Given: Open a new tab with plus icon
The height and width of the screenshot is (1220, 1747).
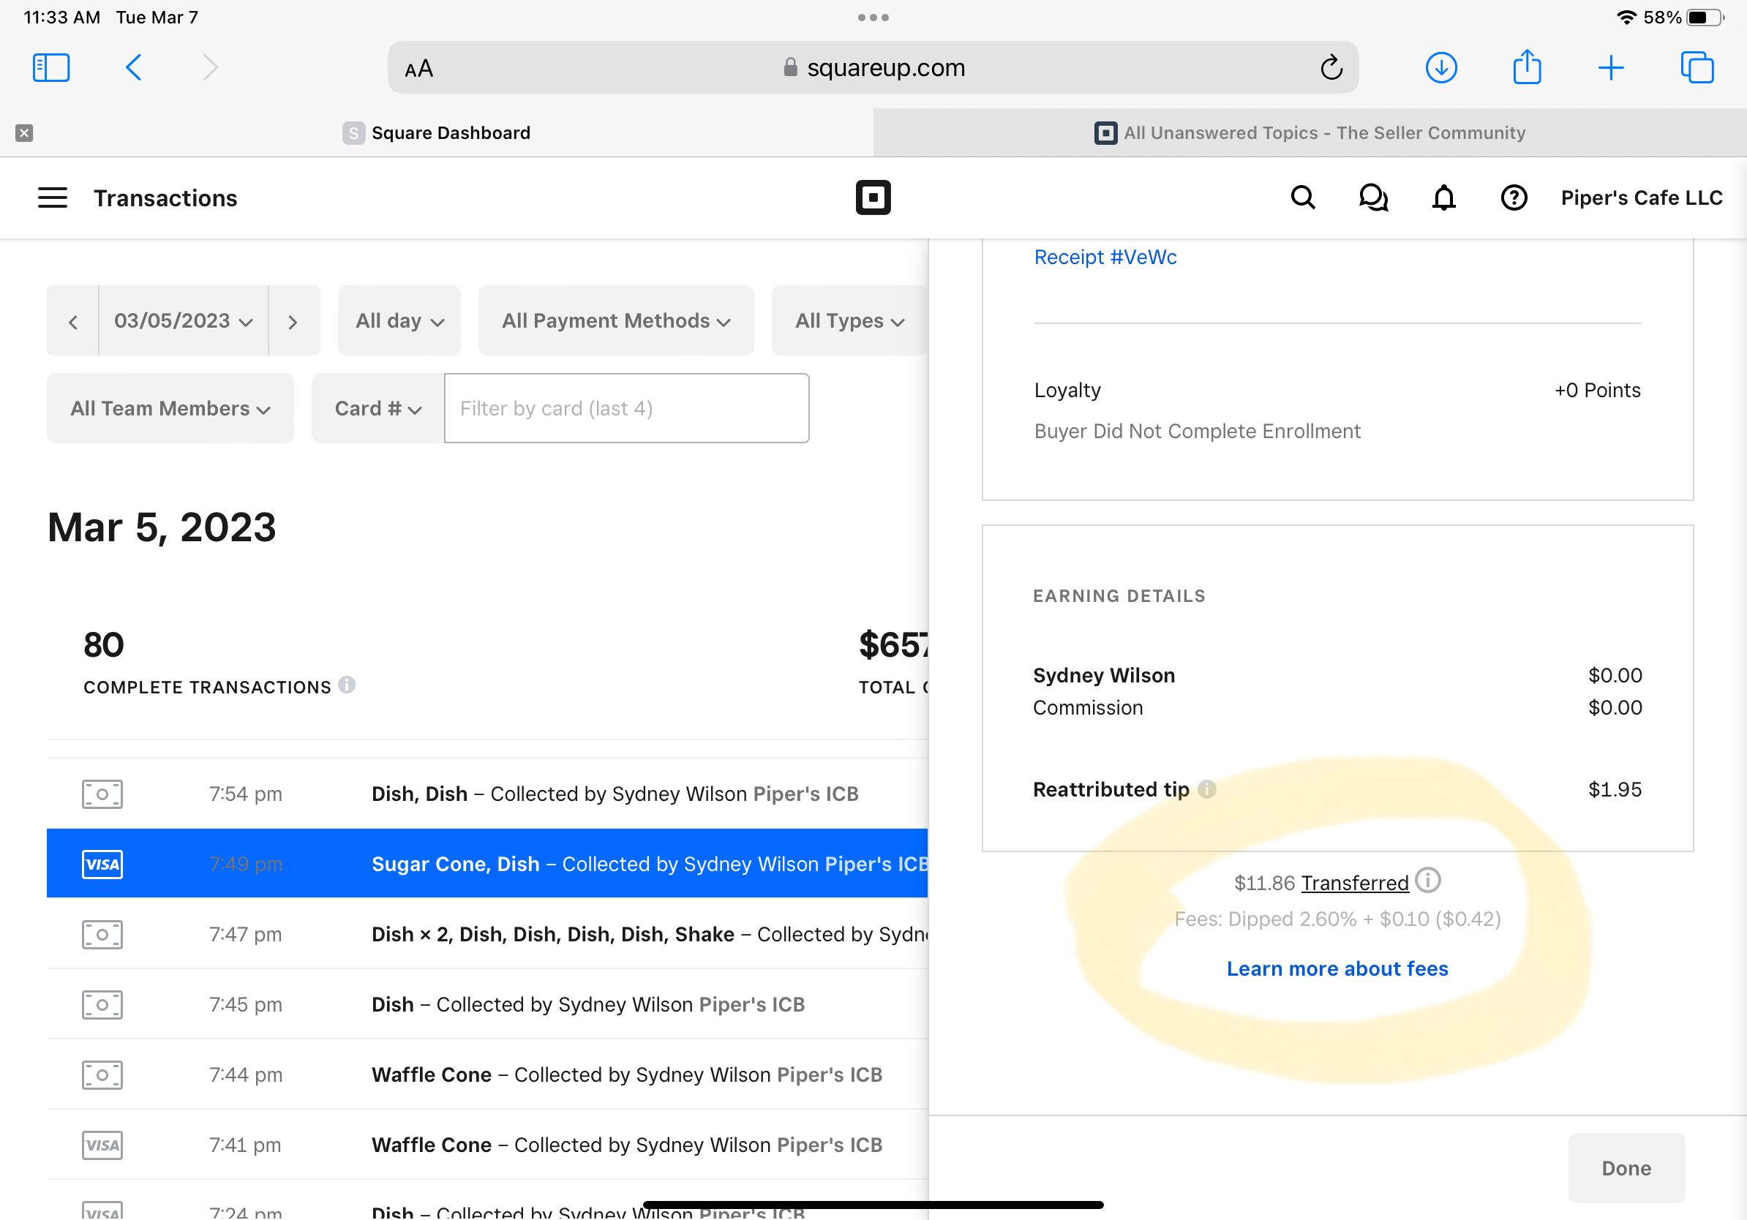Looking at the screenshot, I should [1611, 68].
